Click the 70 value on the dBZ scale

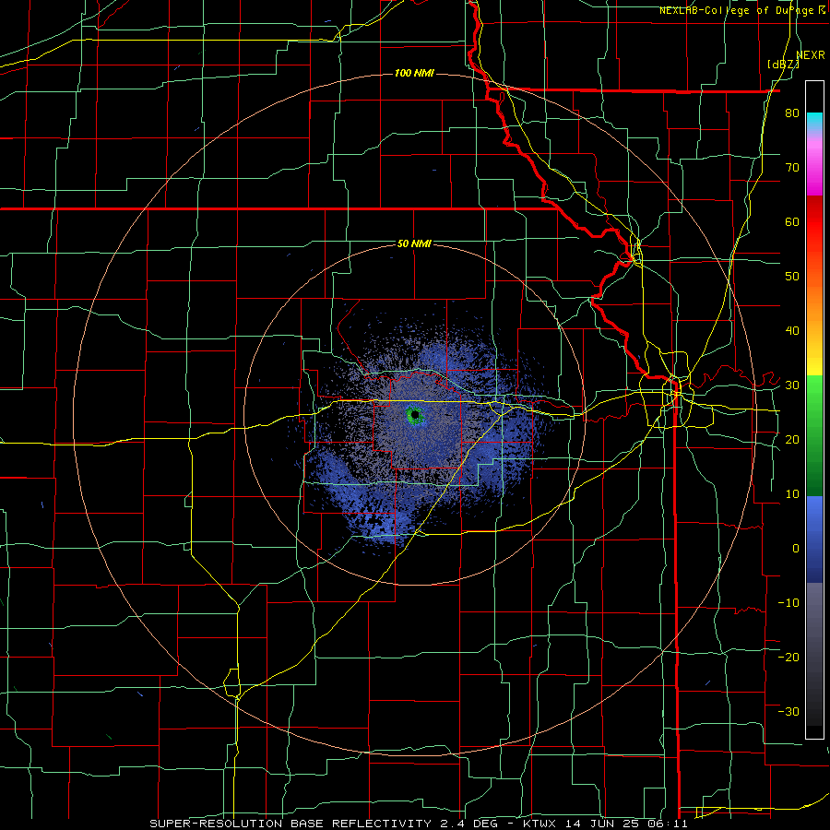tap(792, 168)
